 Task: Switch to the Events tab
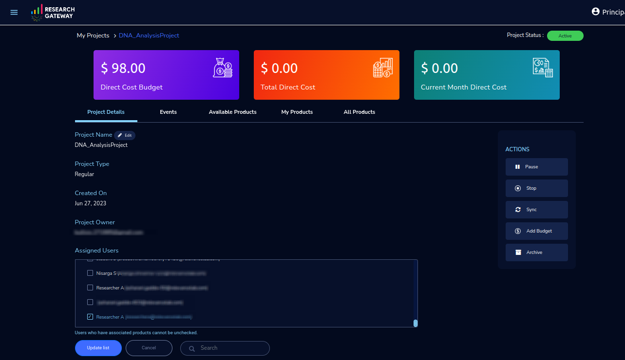tap(169, 112)
